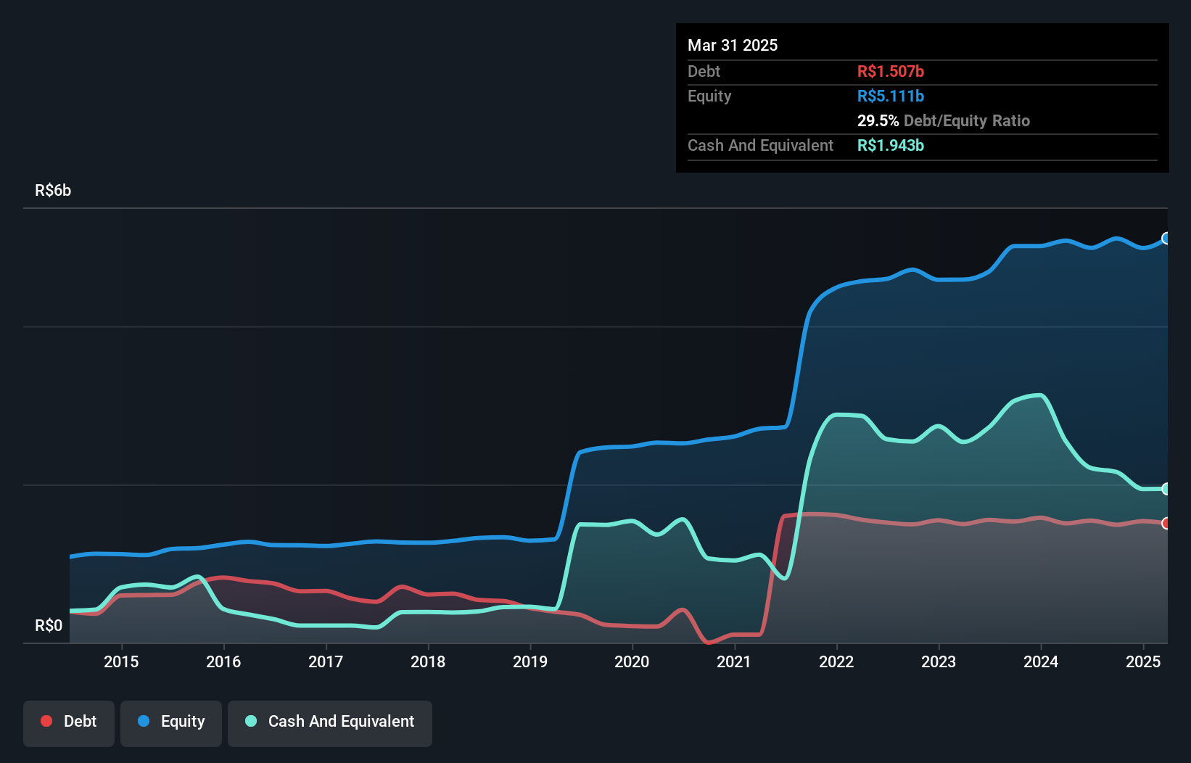The height and width of the screenshot is (763, 1191).
Task: Click the R$5.111b equity value
Action: point(891,96)
